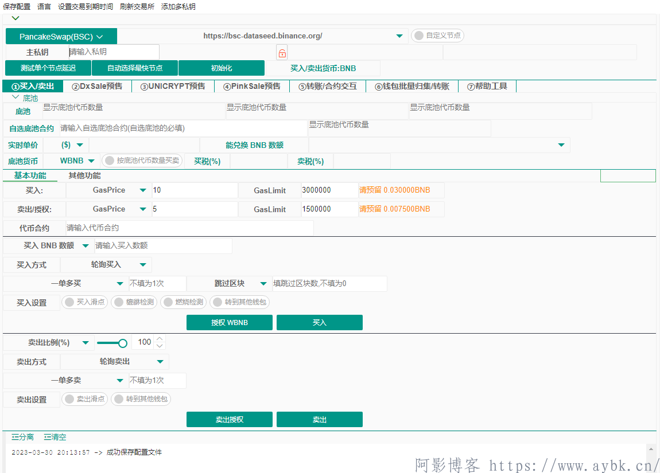
Task: Toggle 转到其他钱包 in buy settings
Action: pyautogui.click(x=239, y=302)
